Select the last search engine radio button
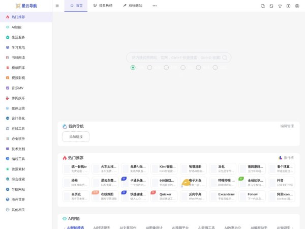305x229 pixels. (x=215, y=67)
